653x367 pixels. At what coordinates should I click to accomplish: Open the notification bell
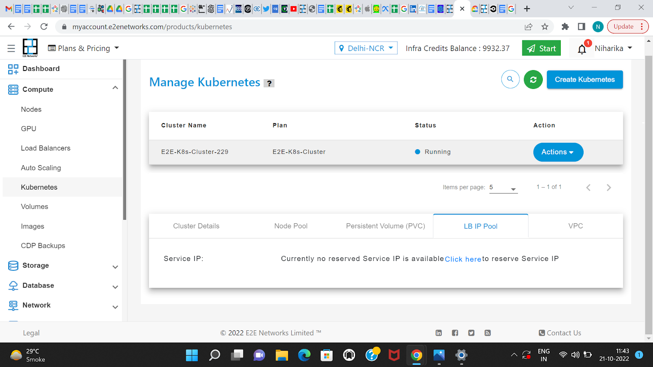582,49
